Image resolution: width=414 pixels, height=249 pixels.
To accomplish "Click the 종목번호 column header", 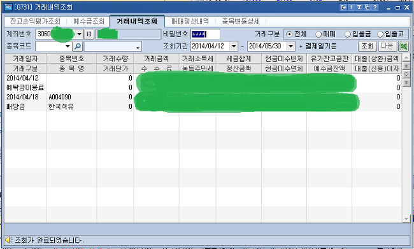I will tap(71, 59).
